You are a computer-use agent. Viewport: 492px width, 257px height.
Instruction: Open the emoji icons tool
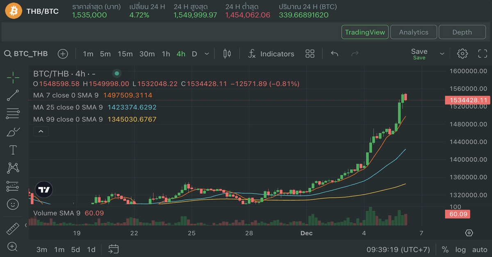tap(13, 203)
